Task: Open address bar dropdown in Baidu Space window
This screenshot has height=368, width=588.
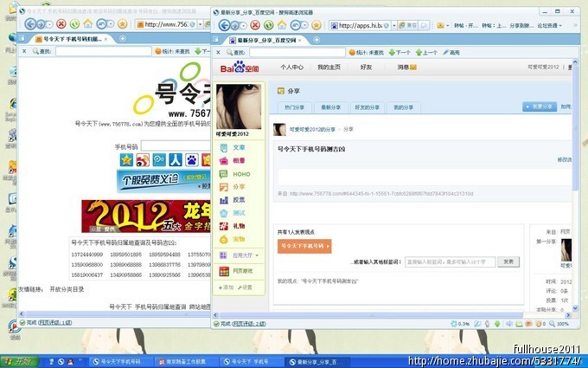Action: coord(394,25)
